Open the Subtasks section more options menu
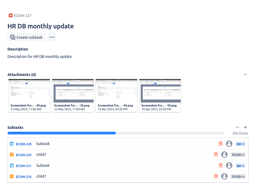Viewport: 260px width, 183px height. click(237, 127)
